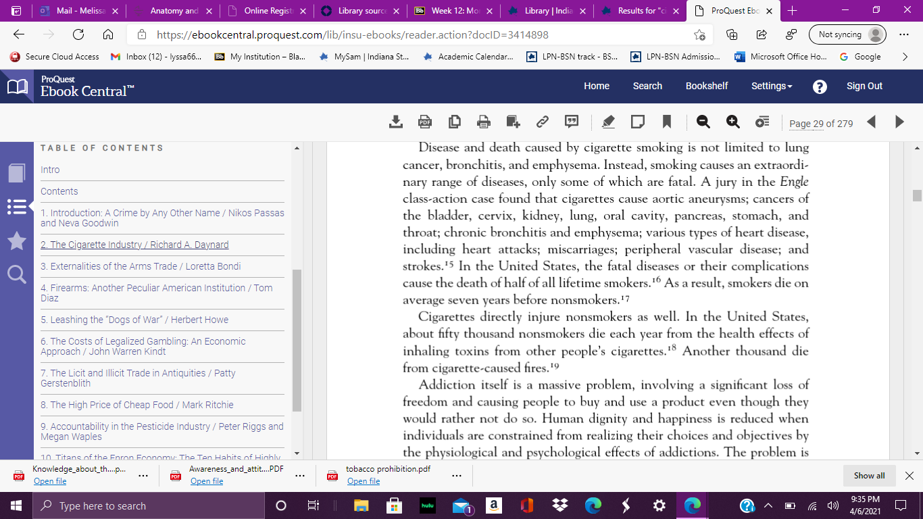Open options for Knowledge_about_th download

(x=143, y=476)
